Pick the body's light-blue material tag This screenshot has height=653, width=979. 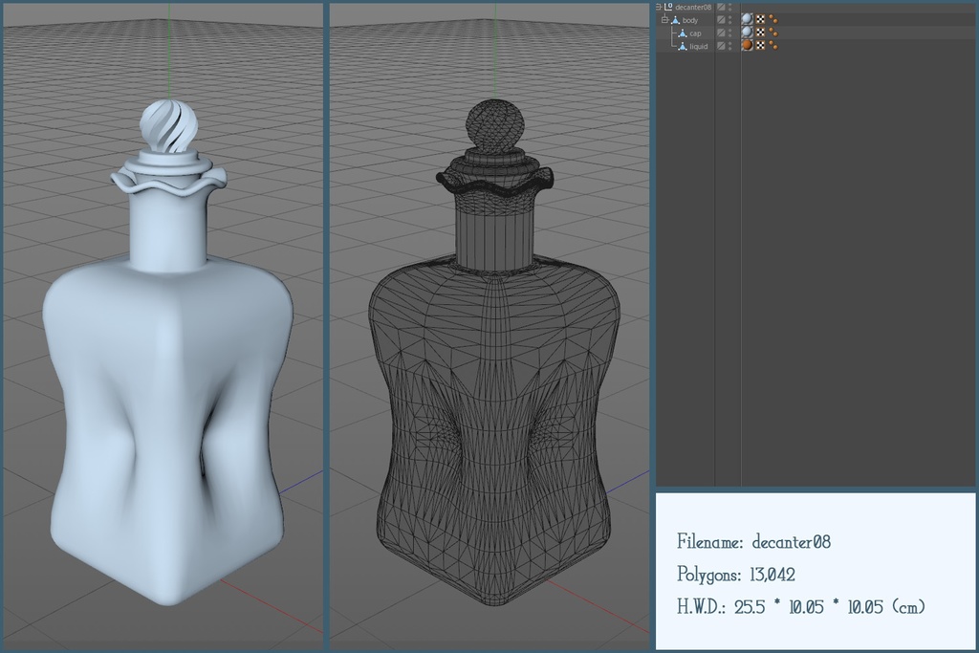(748, 19)
